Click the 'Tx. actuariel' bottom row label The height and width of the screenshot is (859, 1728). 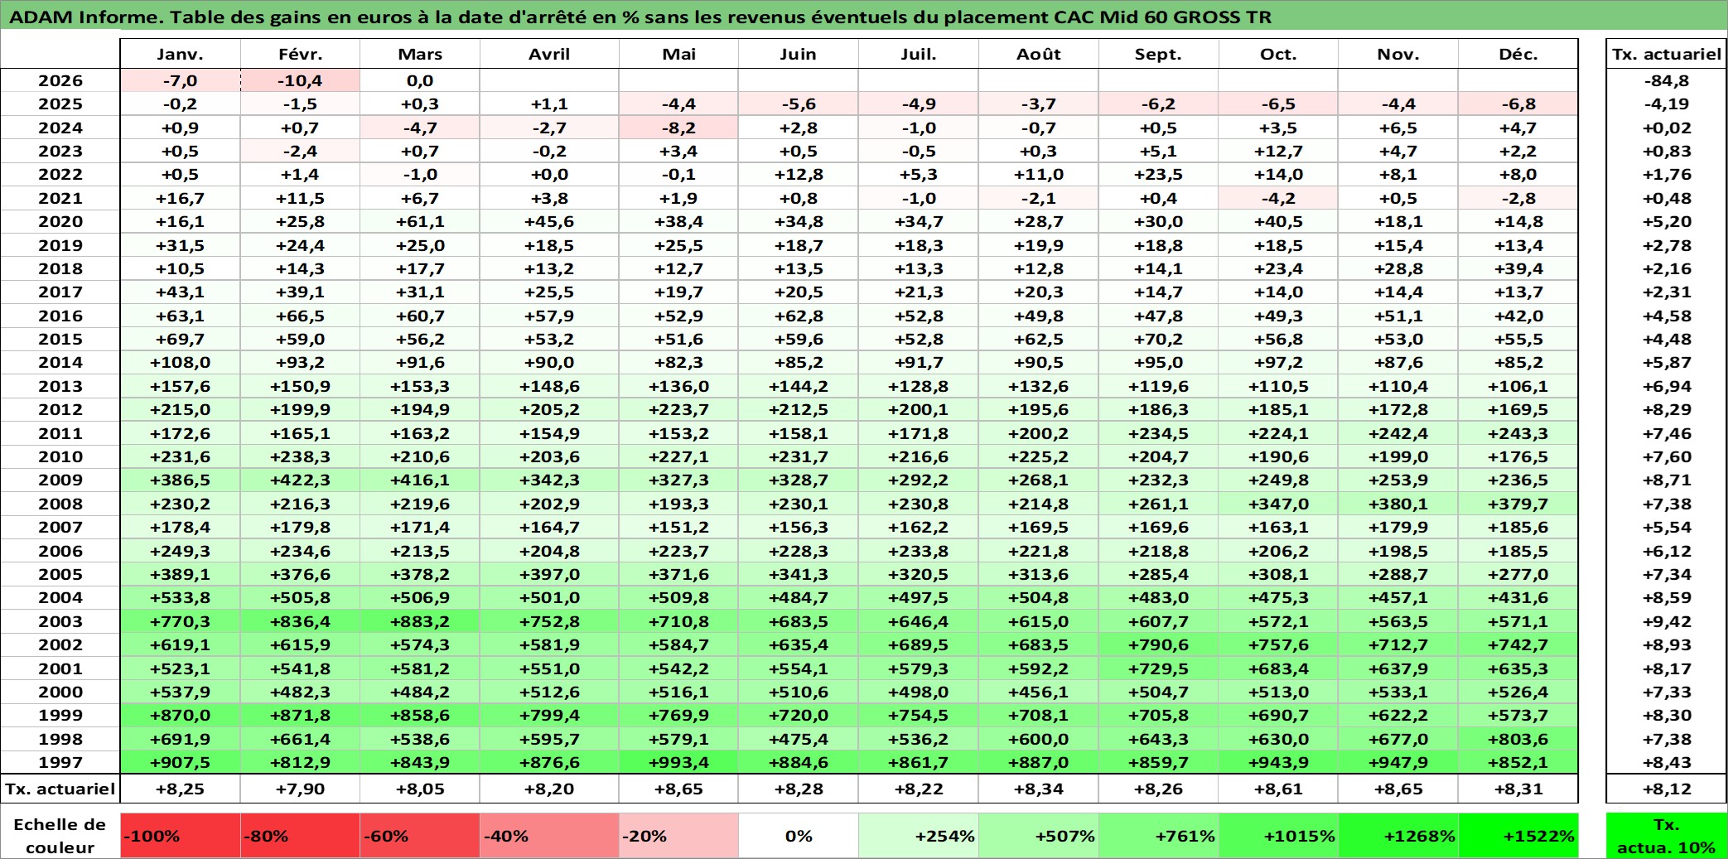(x=60, y=789)
